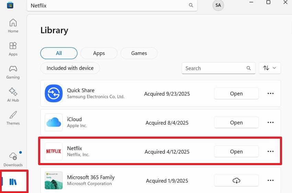Screen dimensions: 292x193
Task: Download Microsoft 365 Family via cloud icon
Action: pyautogui.click(x=236, y=180)
